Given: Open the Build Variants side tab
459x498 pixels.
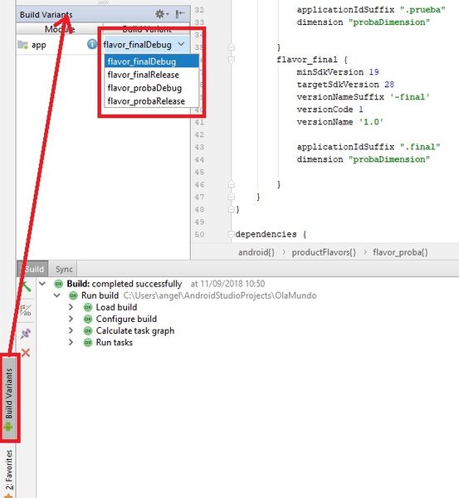Looking at the screenshot, I should tap(9, 398).
